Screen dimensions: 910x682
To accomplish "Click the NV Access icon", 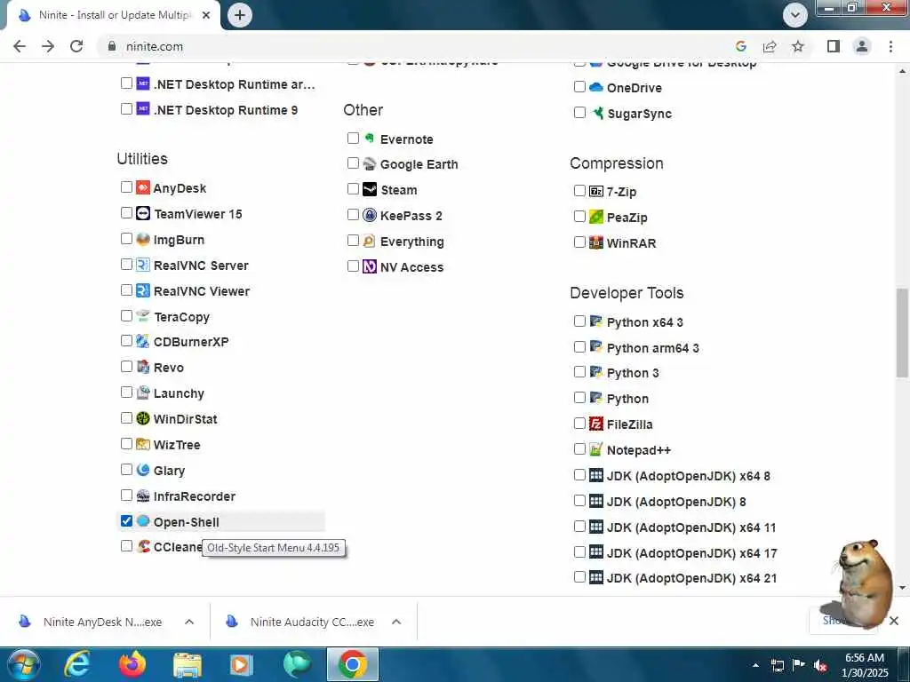I will [x=369, y=266].
